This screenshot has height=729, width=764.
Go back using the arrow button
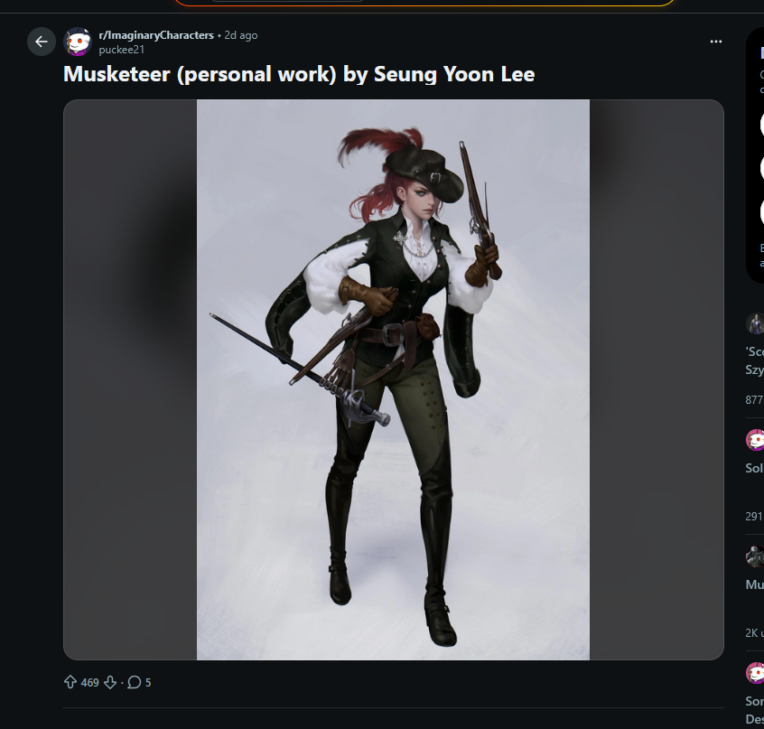click(42, 42)
